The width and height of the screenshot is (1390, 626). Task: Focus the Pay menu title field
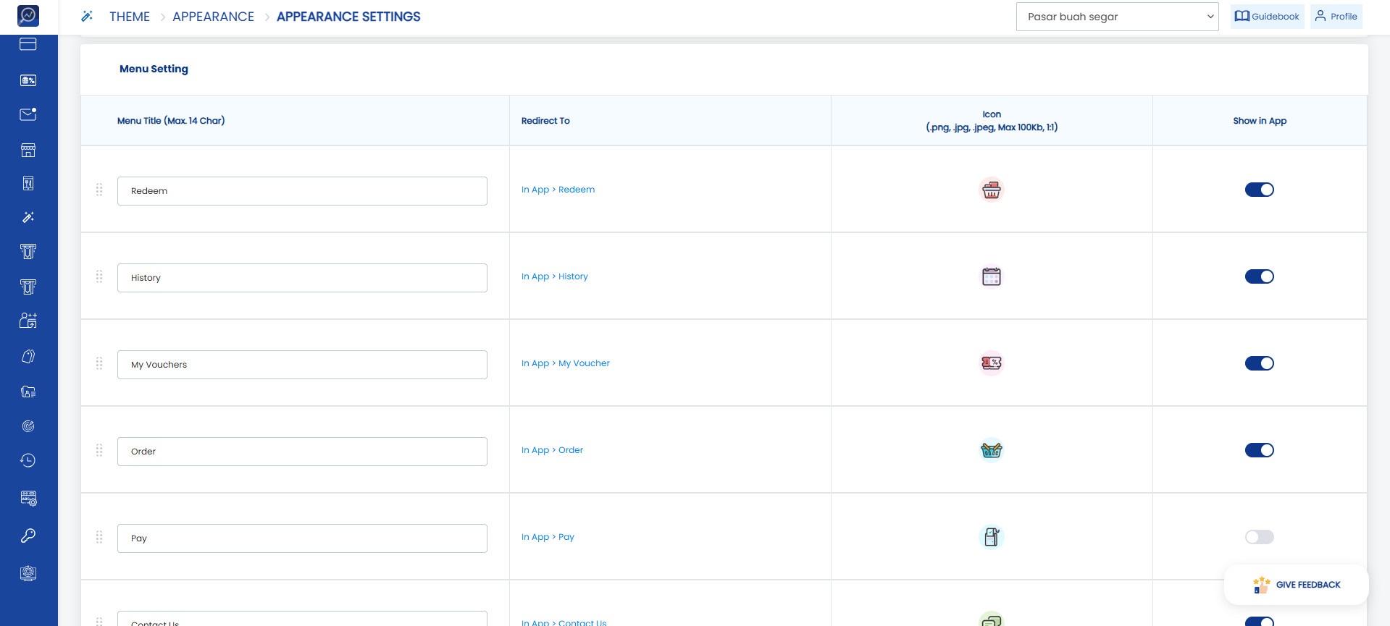click(x=302, y=538)
